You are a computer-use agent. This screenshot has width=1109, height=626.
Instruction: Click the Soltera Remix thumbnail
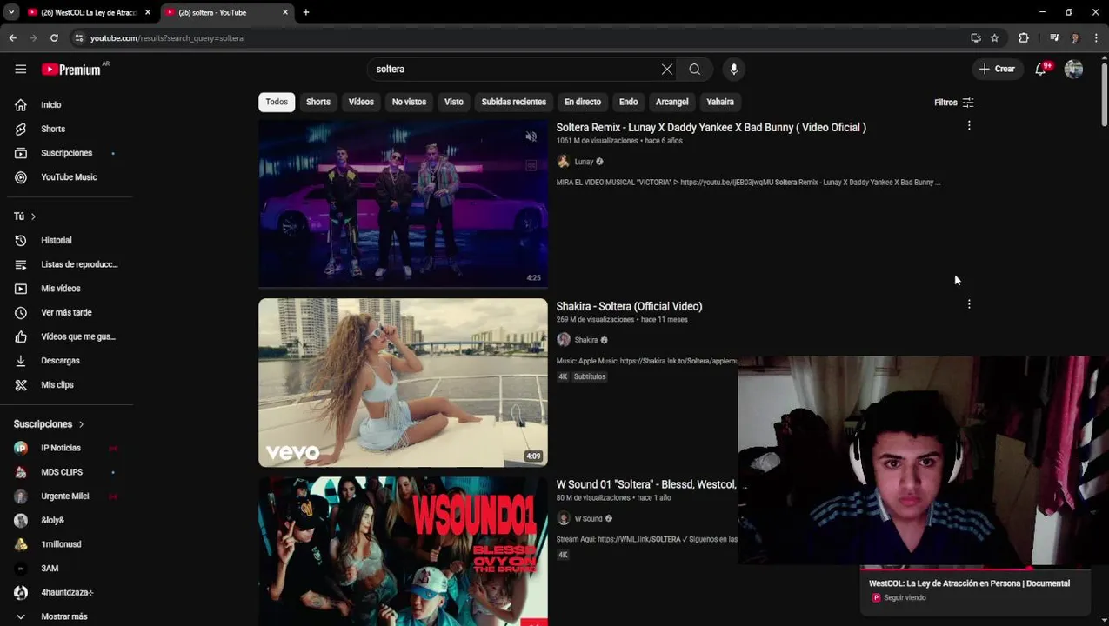403,204
